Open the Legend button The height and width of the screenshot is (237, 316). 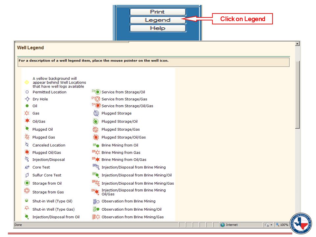point(157,20)
